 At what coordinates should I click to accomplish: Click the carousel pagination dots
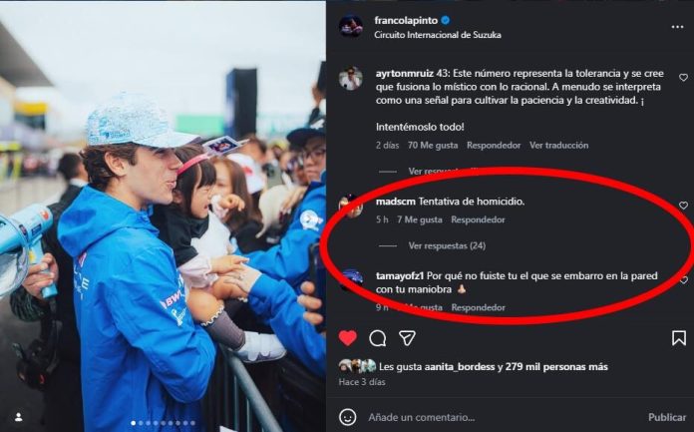click(163, 423)
